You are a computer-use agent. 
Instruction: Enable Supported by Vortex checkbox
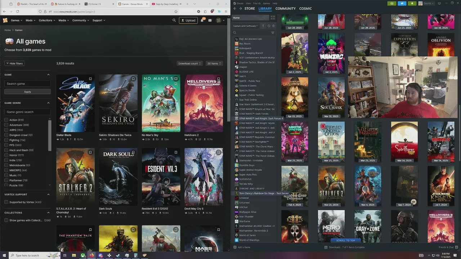6,202
